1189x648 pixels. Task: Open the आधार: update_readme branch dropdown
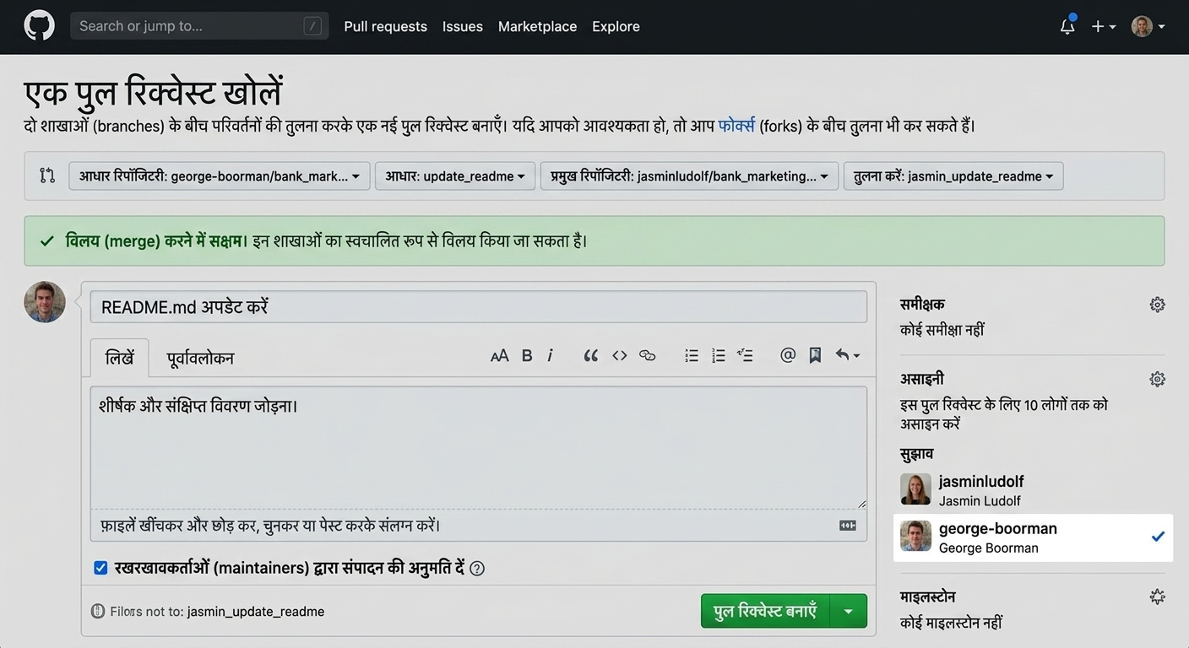pyautogui.click(x=455, y=175)
